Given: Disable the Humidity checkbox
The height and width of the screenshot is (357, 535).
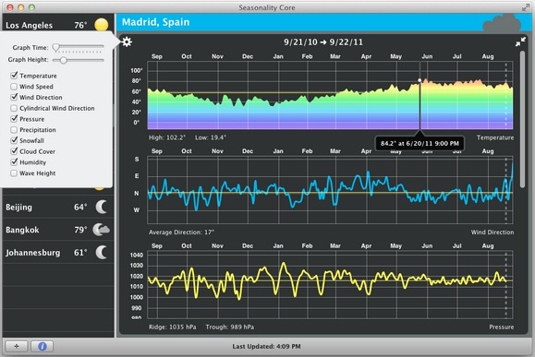Looking at the screenshot, I should coord(14,162).
